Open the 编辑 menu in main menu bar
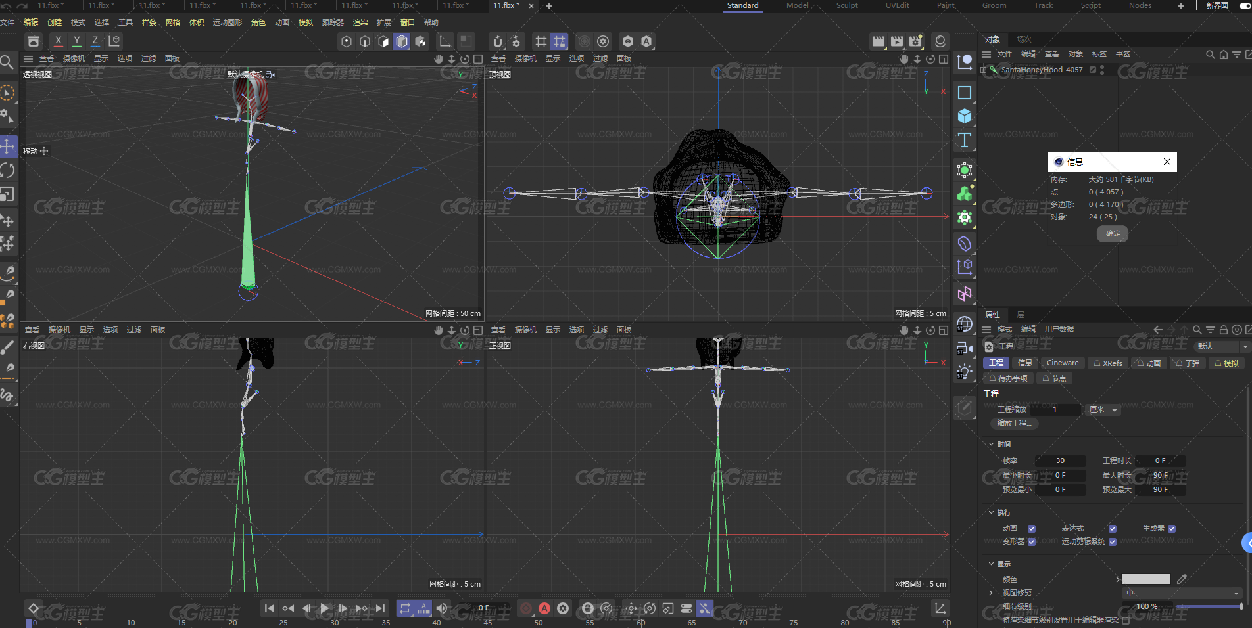 coord(31,22)
